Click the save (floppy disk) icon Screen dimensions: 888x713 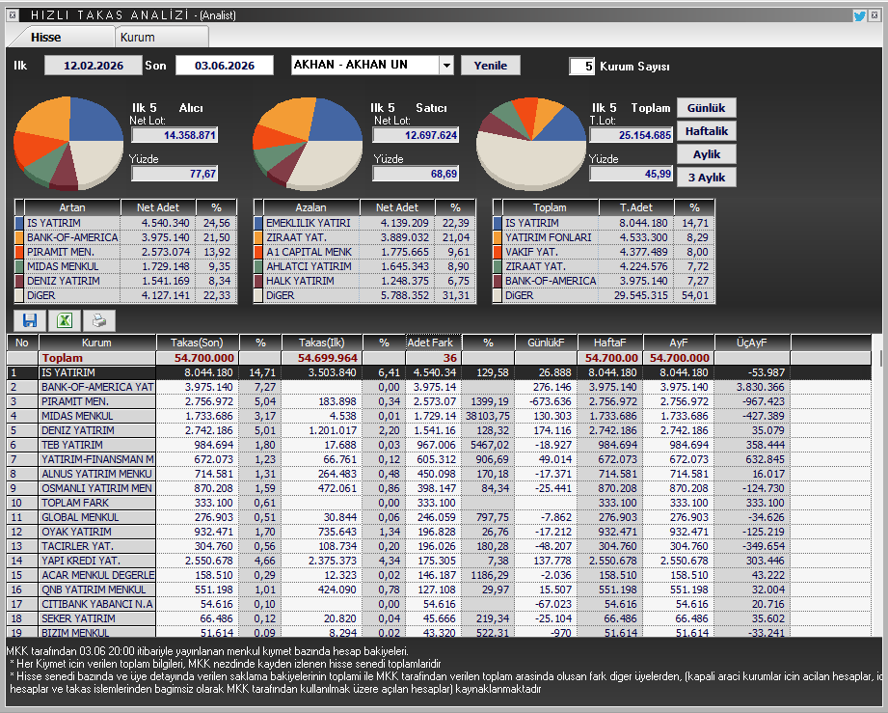coord(30,320)
